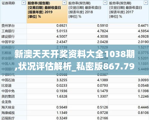Screen dimensions: 149x120
Task: Select the highlighted 股息率 2019 header cell
Action: [47, 12]
